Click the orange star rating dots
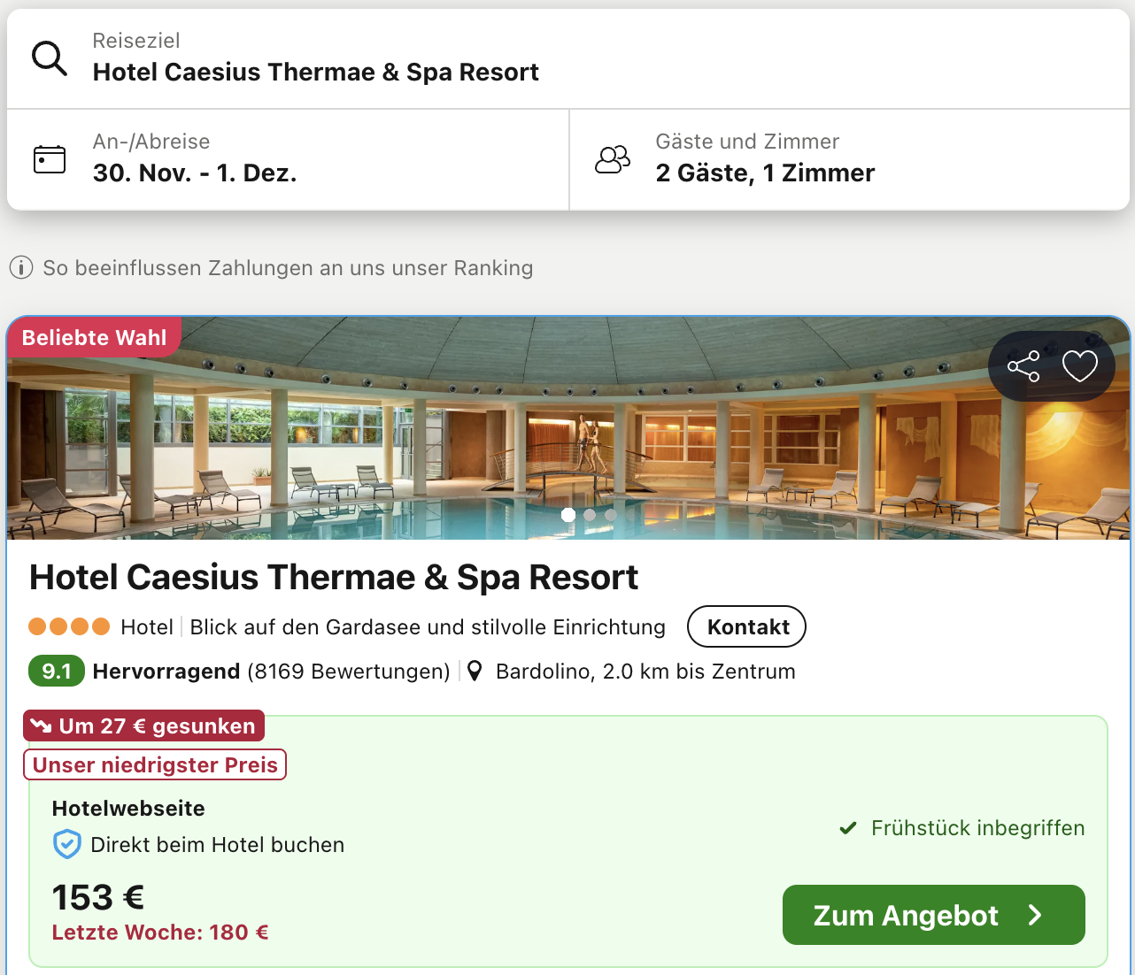Image resolution: width=1135 pixels, height=975 pixels. [69, 627]
